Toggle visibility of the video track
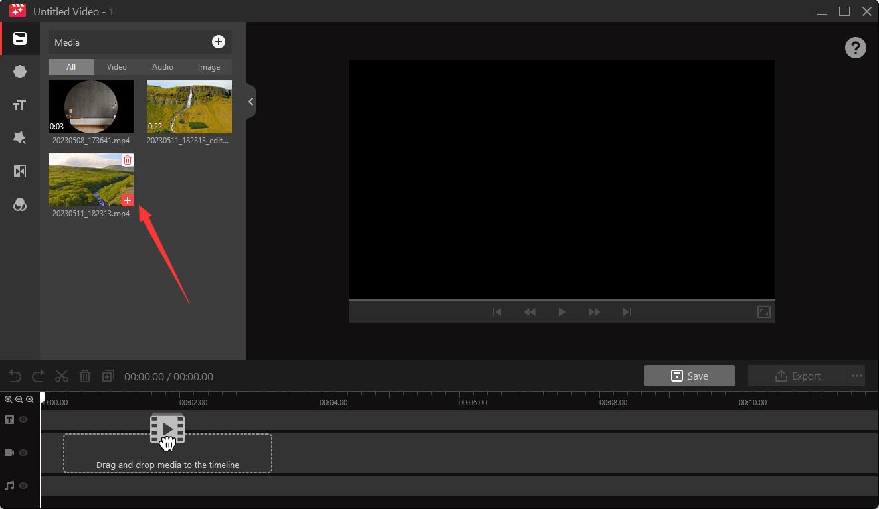Screen dimensions: 879x509 [23, 452]
